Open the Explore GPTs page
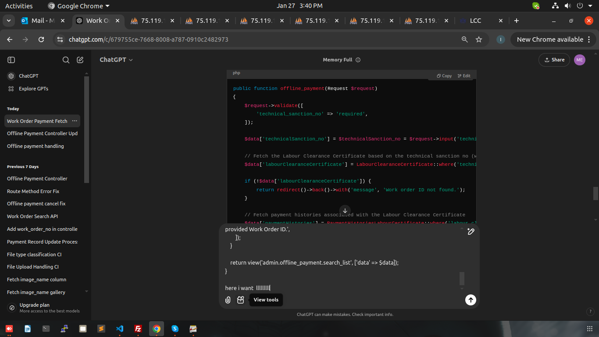 coord(33,89)
